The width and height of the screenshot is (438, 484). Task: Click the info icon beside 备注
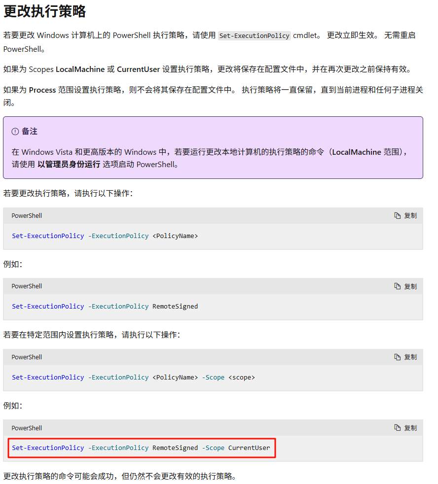15,132
